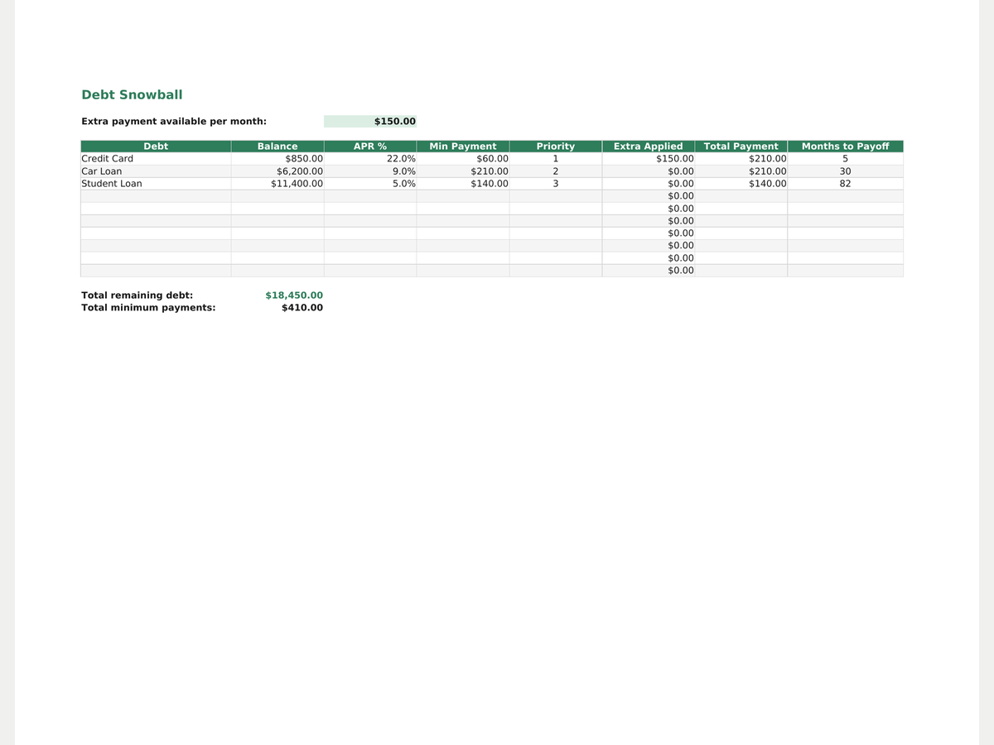Click Credit Card's priority value 1
This screenshot has width=994, height=745.
click(x=556, y=159)
